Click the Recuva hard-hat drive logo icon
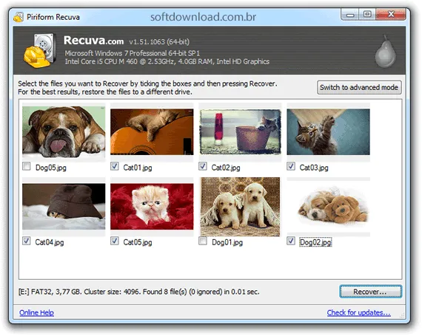Screen dimensions: 422x336 (40, 51)
